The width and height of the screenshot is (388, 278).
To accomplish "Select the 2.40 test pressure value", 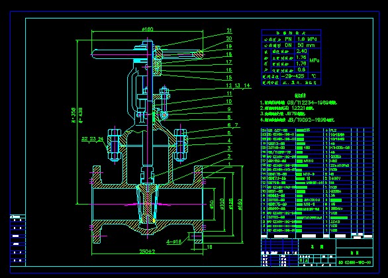I will 302,51.
